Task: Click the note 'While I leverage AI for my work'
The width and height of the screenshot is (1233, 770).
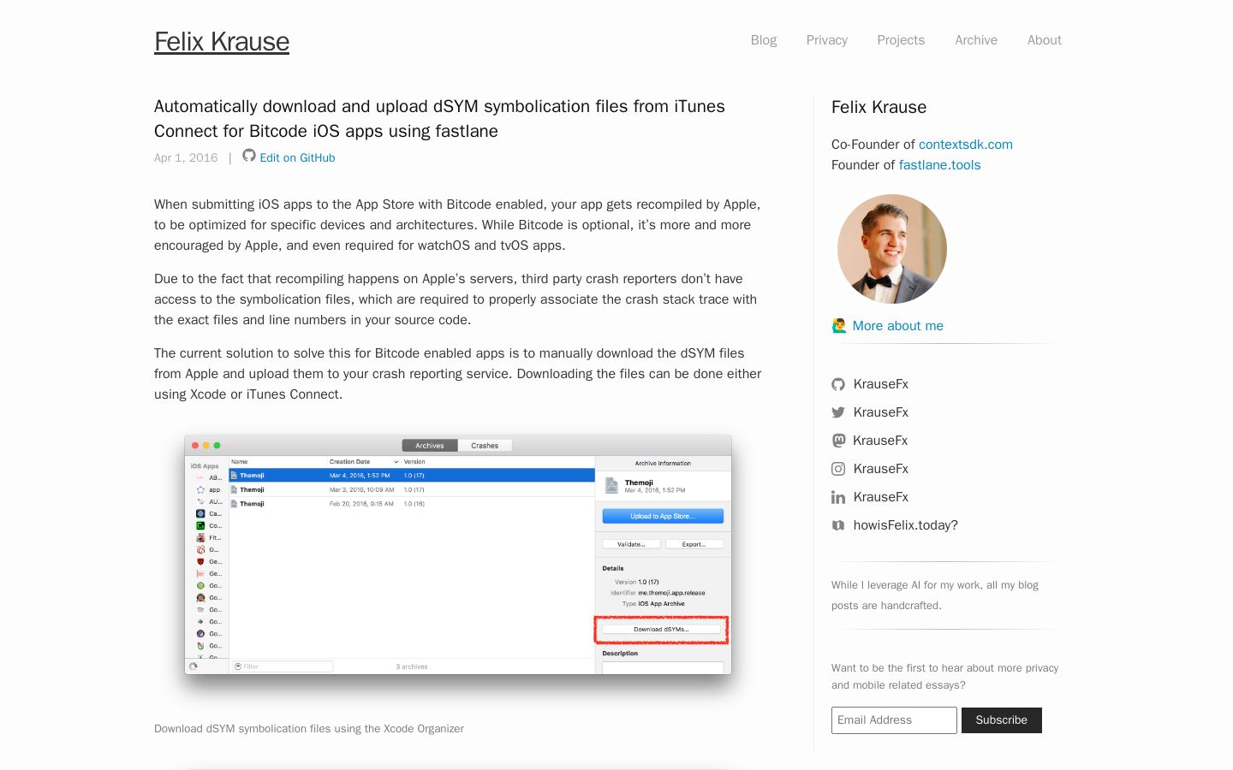Action: [935, 595]
